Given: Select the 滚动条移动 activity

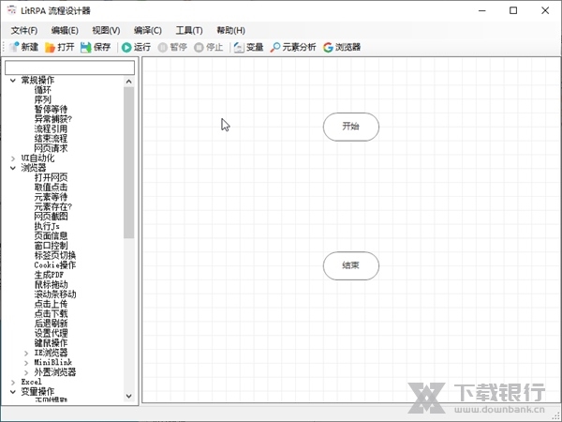Looking at the screenshot, I should point(55,294).
